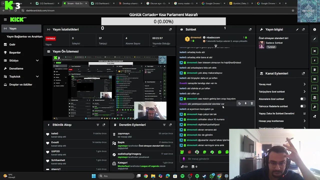This screenshot has height=180, width=320.
Task: Open Chrome tab search dropdown
Action: (x=3, y=3)
